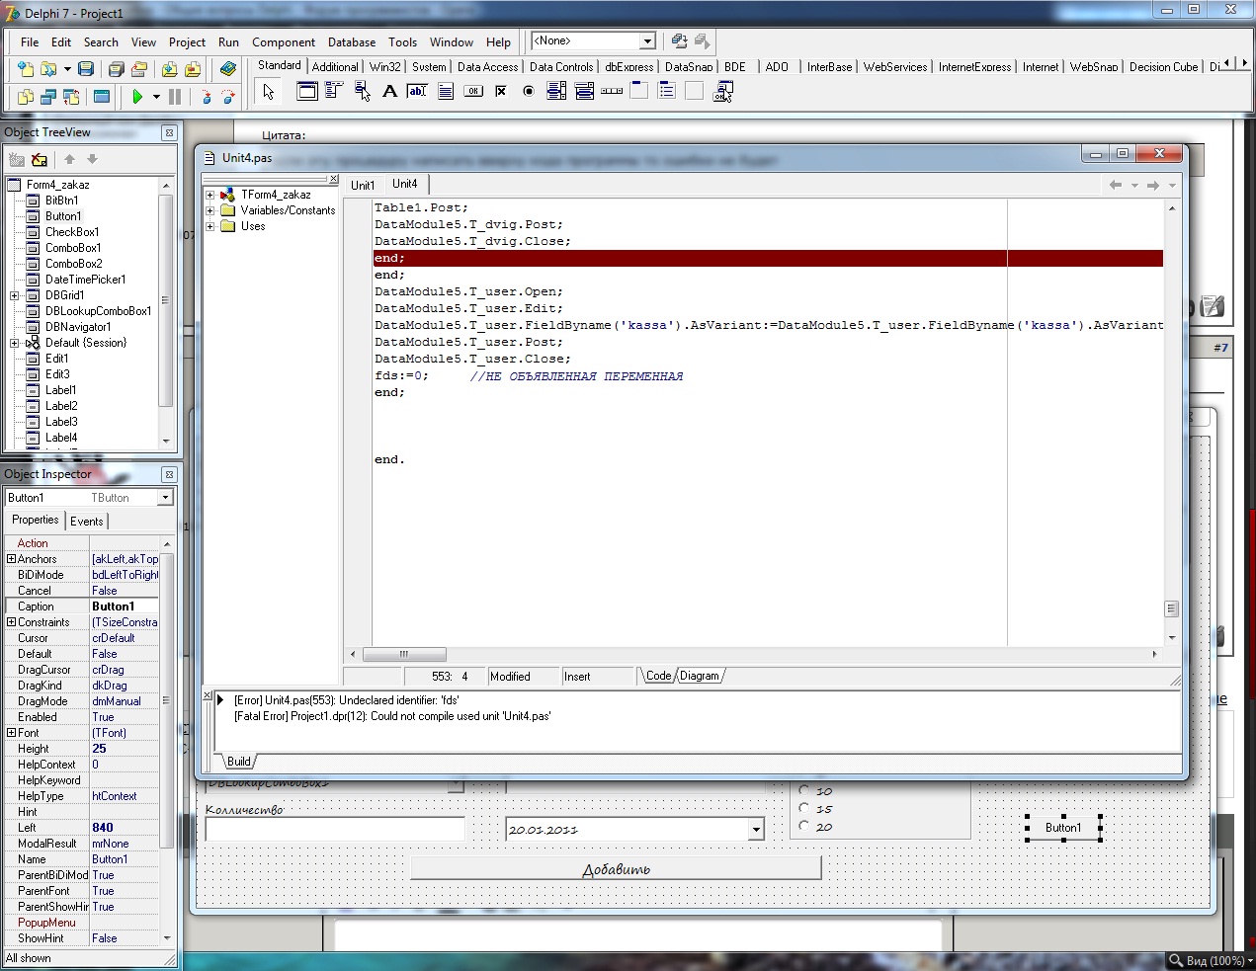The height and width of the screenshot is (971, 1256).
Task: Switch to the Diagram tab in code editor
Action: pyautogui.click(x=700, y=676)
